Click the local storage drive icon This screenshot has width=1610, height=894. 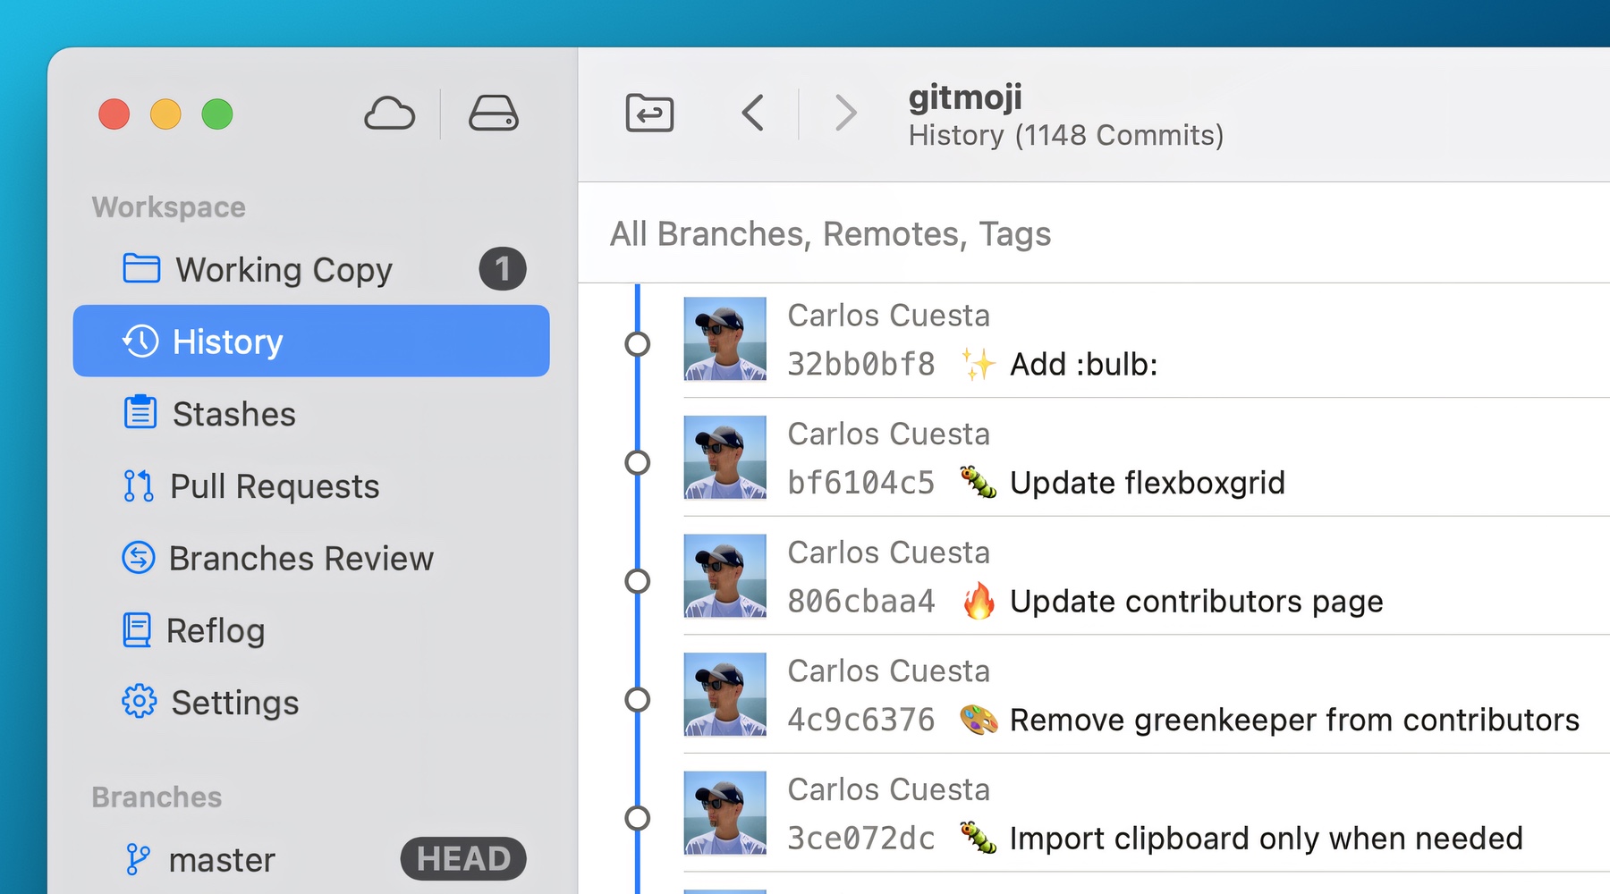coord(495,114)
